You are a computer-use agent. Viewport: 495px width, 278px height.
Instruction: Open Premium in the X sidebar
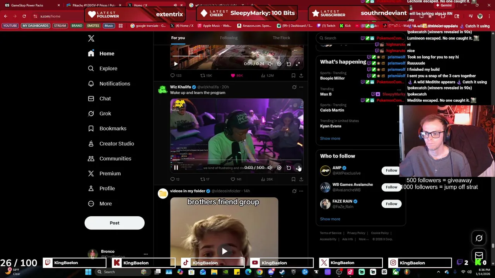104,174
